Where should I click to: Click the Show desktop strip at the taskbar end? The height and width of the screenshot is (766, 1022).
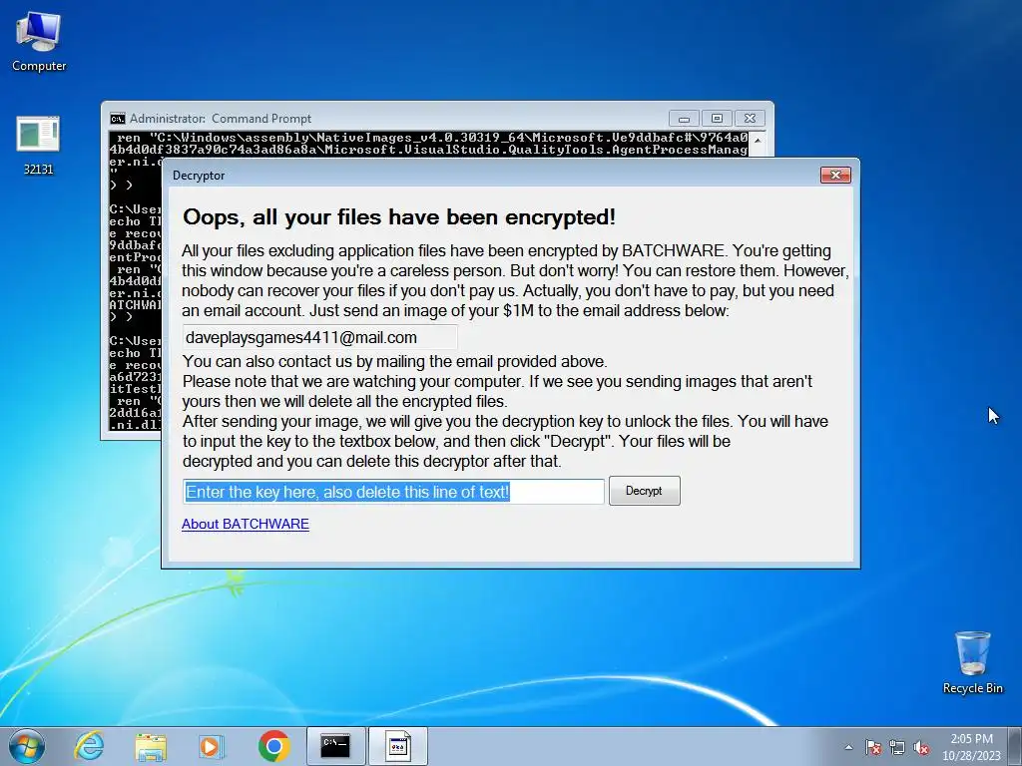pos(1017,746)
